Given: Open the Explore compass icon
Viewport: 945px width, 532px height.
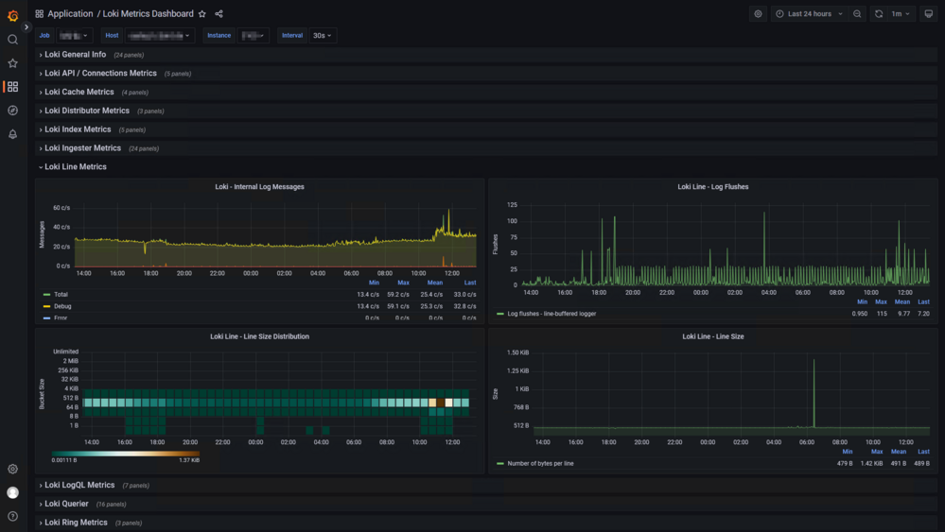Looking at the screenshot, I should [12, 111].
